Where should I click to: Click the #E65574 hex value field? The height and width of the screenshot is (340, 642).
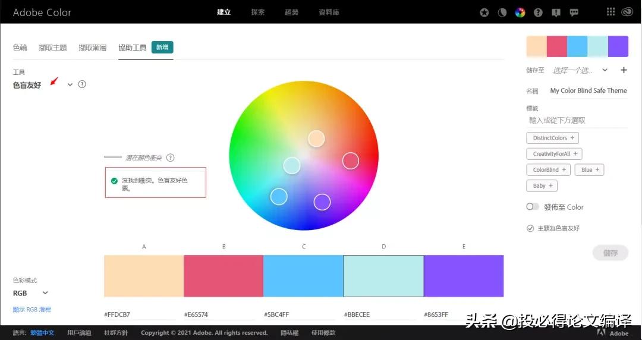point(219,314)
